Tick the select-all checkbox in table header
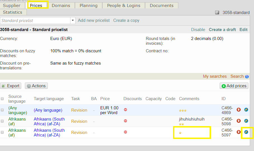This screenshot has height=151, width=254. pos(3,99)
